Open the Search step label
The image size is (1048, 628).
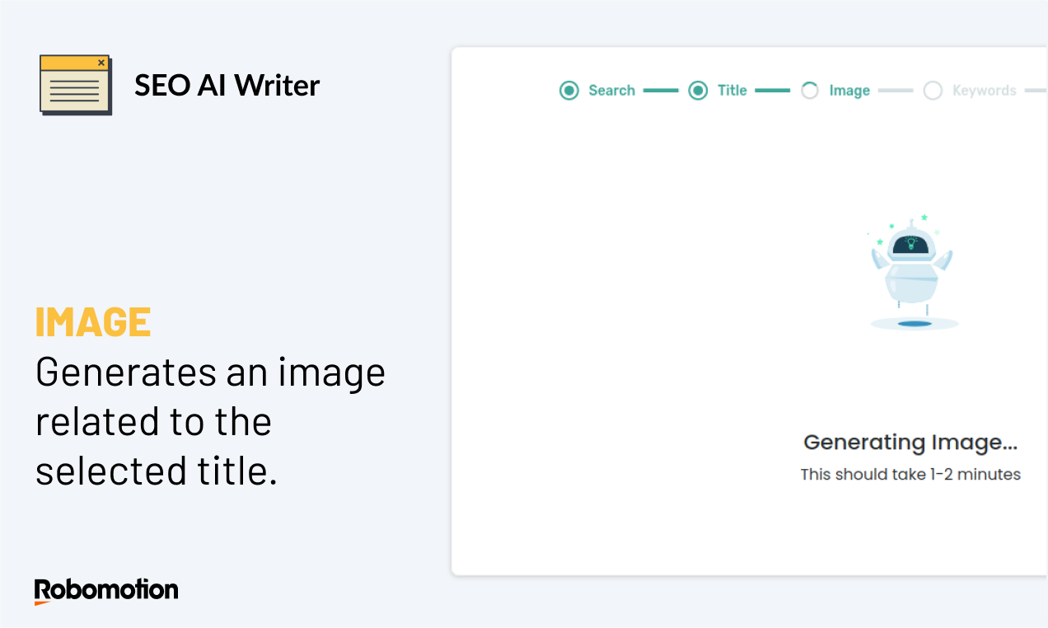click(x=611, y=91)
